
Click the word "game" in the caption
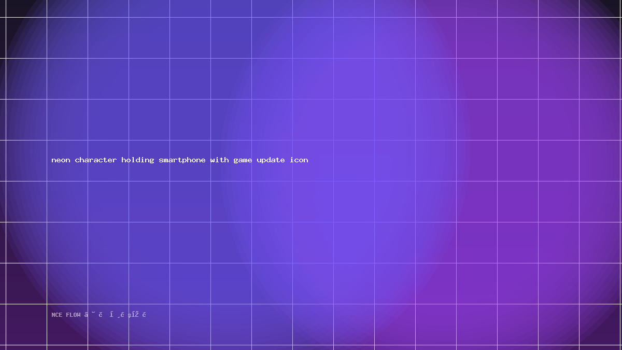(243, 161)
